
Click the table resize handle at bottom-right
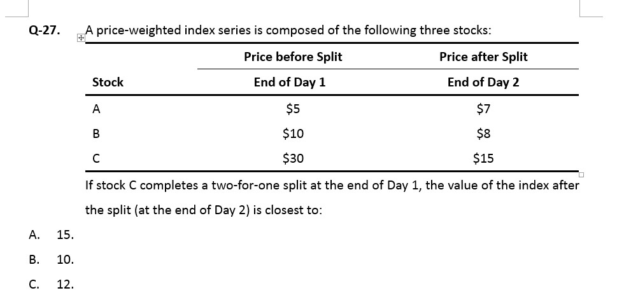pyautogui.click(x=581, y=174)
